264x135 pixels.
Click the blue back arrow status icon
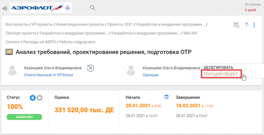click(x=33, y=98)
